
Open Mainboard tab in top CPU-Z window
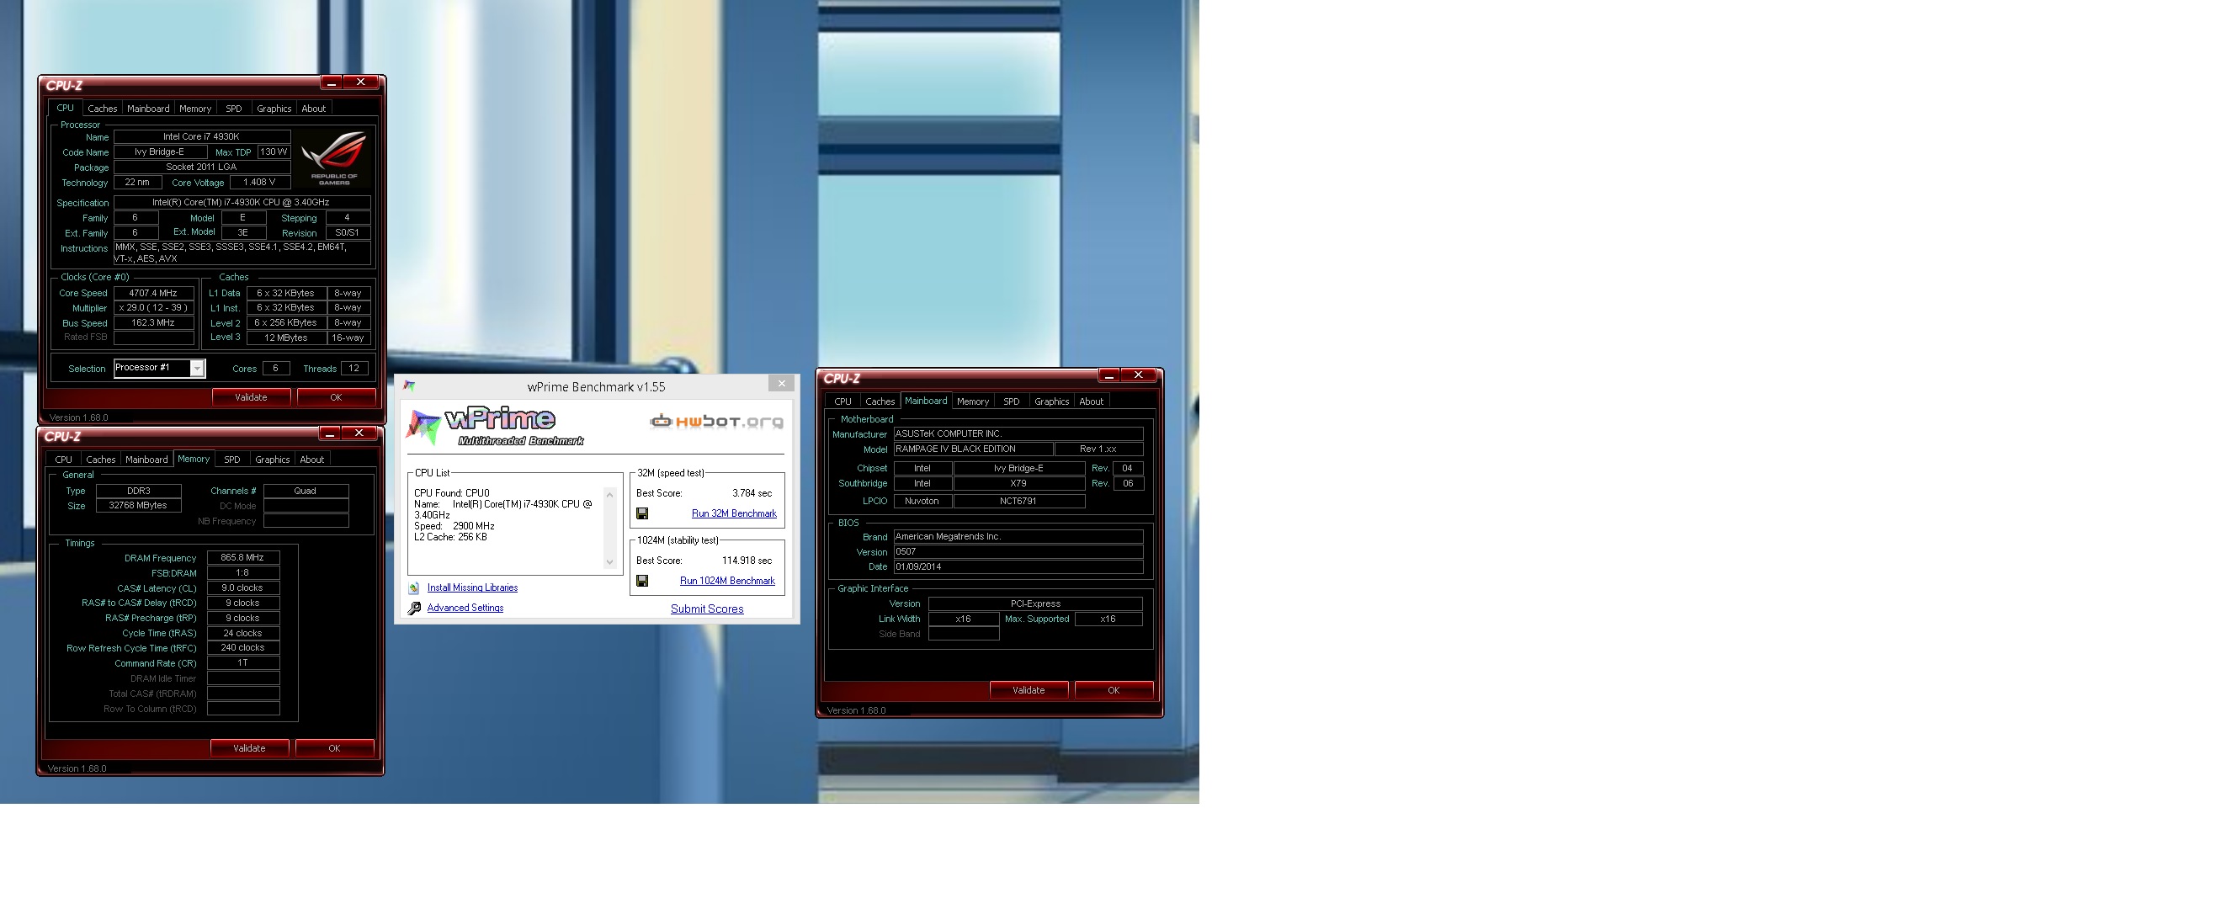148,109
